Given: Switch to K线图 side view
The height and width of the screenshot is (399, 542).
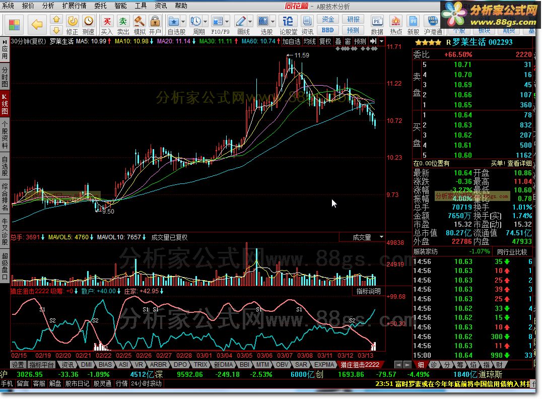Looking at the screenshot, I should tap(5, 104).
